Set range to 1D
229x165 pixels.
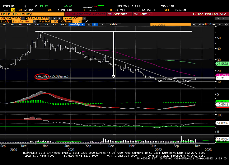[4, 24]
